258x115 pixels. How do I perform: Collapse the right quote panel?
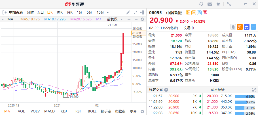pos(142,12)
